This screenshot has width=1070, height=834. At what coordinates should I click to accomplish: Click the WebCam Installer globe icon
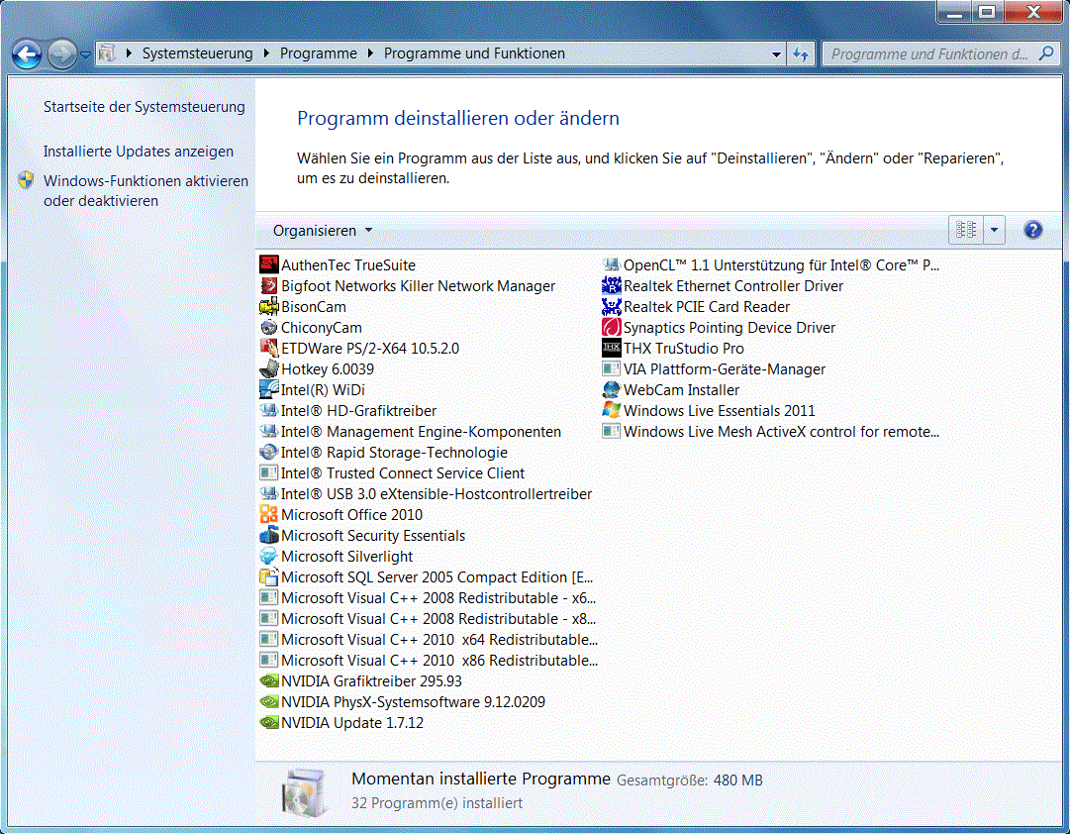[x=612, y=390]
